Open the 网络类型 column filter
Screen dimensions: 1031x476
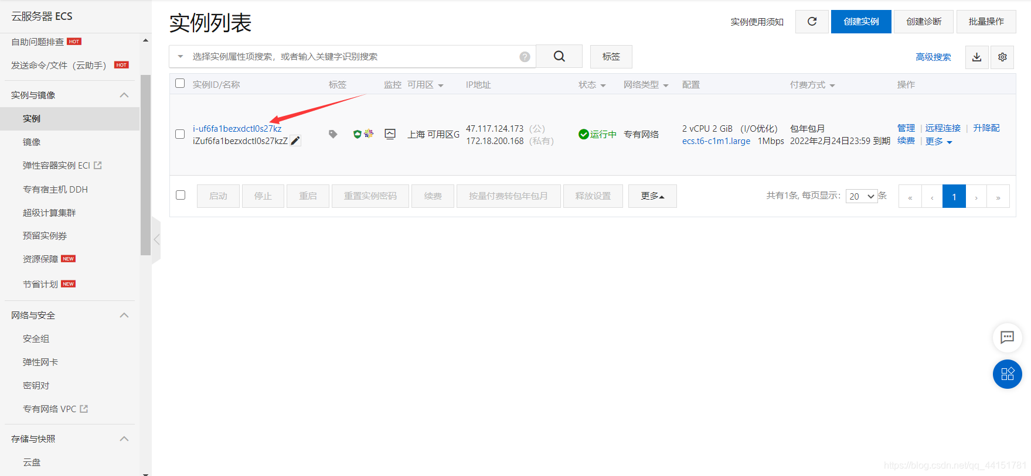point(665,85)
